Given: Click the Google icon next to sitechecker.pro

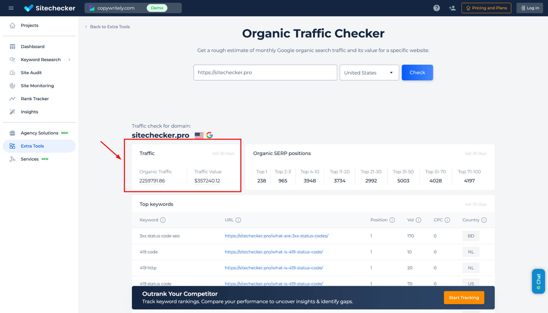Looking at the screenshot, I should [209, 135].
